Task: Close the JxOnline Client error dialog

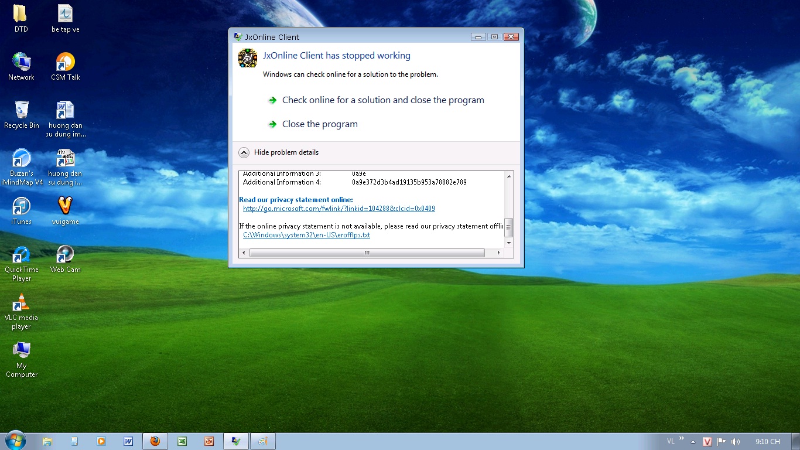Action: point(511,37)
